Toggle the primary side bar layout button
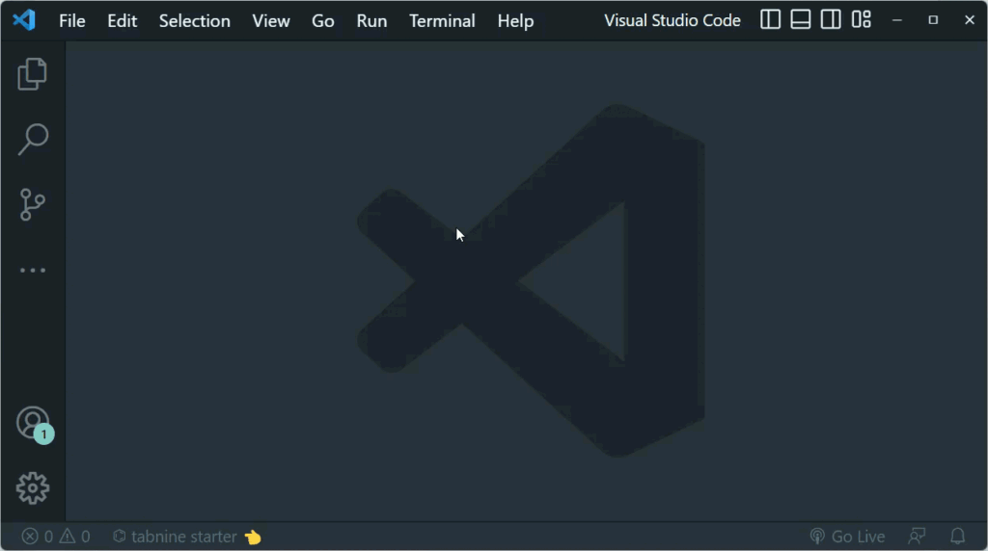The height and width of the screenshot is (551, 988). tap(770, 20)
